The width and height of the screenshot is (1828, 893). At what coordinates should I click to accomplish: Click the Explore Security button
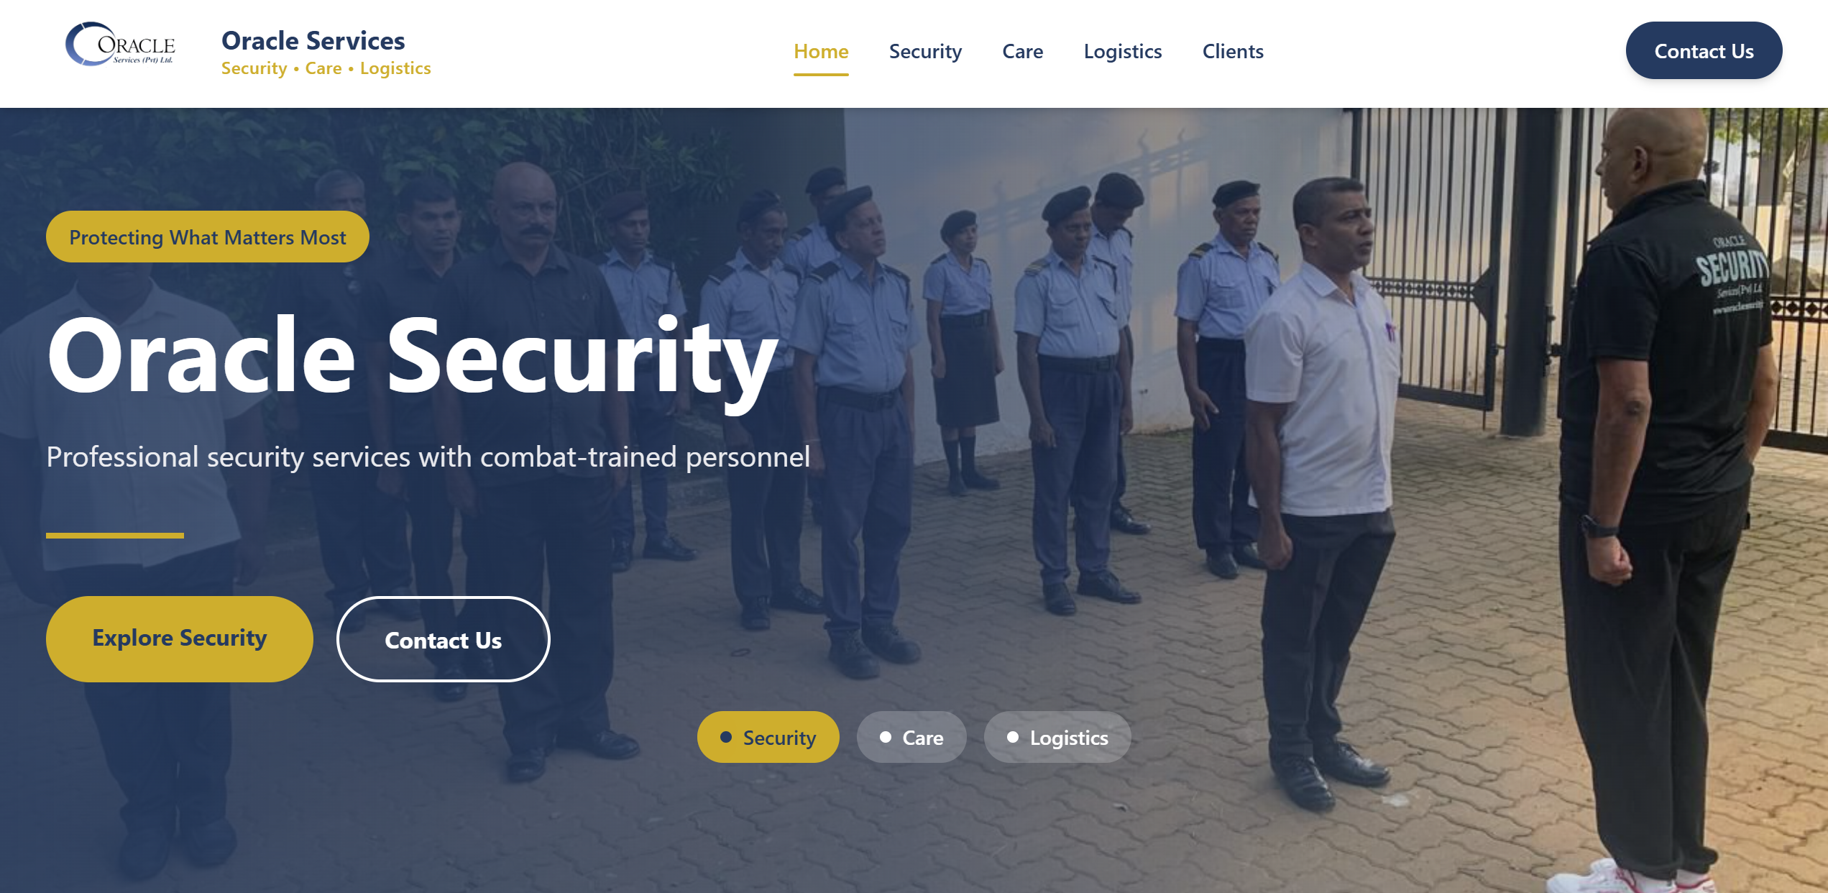[180, 638]
